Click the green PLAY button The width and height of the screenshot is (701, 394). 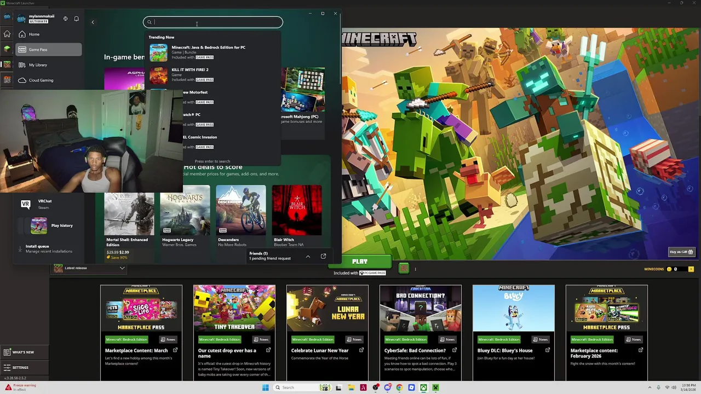pyautogui.click(x=360, y=262)
